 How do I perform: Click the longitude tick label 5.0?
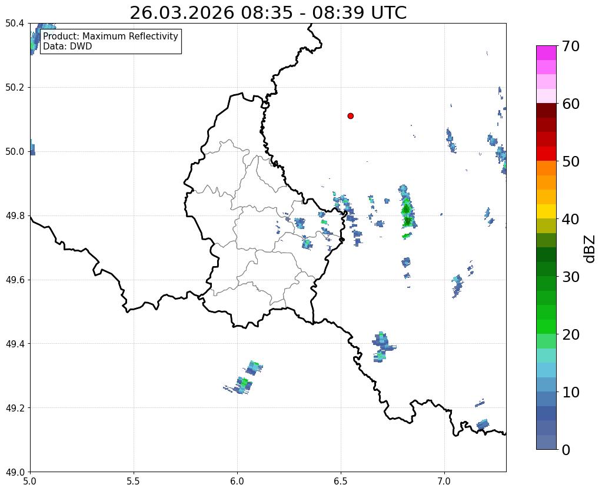(30, 481)
